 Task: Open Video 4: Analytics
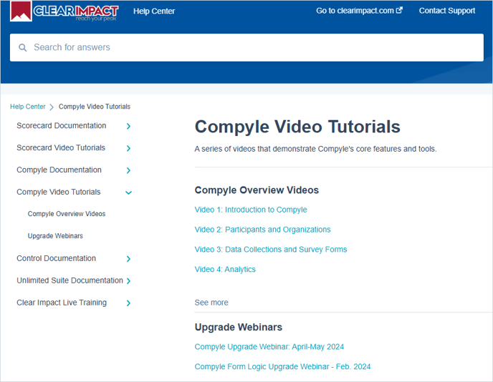click(225, 269)
